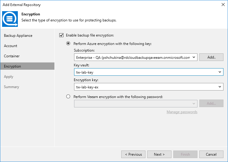
Task: Click the Next > button
Action: coord(159,154)
